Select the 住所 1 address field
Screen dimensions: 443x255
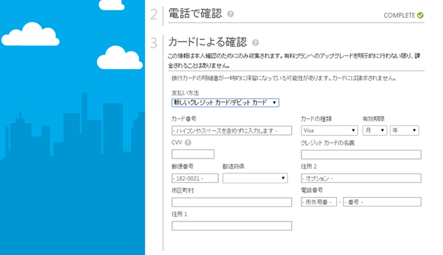pos(232,226)
